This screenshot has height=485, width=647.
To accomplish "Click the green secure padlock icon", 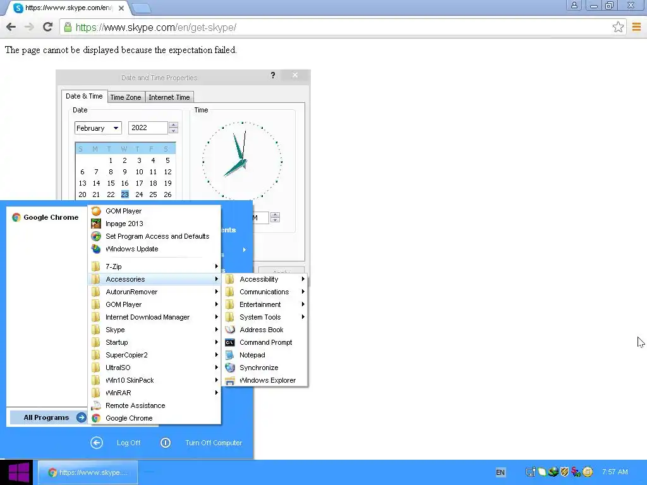I will pyautogui.click(x=68, y=27).
